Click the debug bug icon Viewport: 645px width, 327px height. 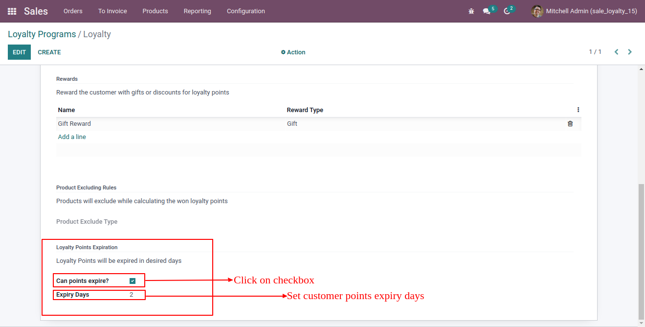pos(471,11)
